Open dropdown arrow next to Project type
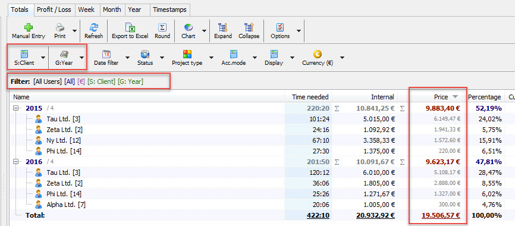The height and width of the screenshot is (226, 515). pos(211,58)
